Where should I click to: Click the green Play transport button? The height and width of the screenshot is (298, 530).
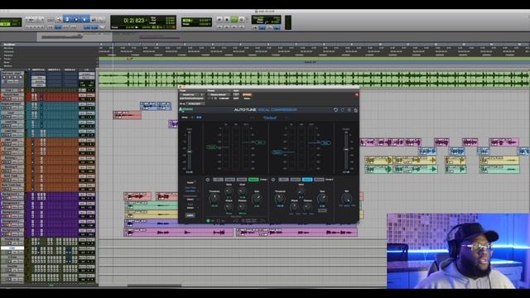234,20
